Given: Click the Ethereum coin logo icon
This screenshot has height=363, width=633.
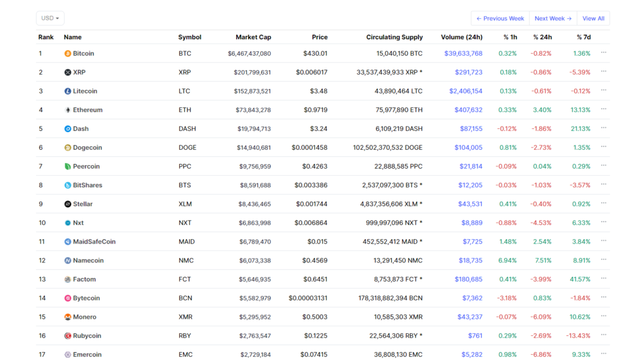Looking at the screenshot, I should tap(68, 110).
